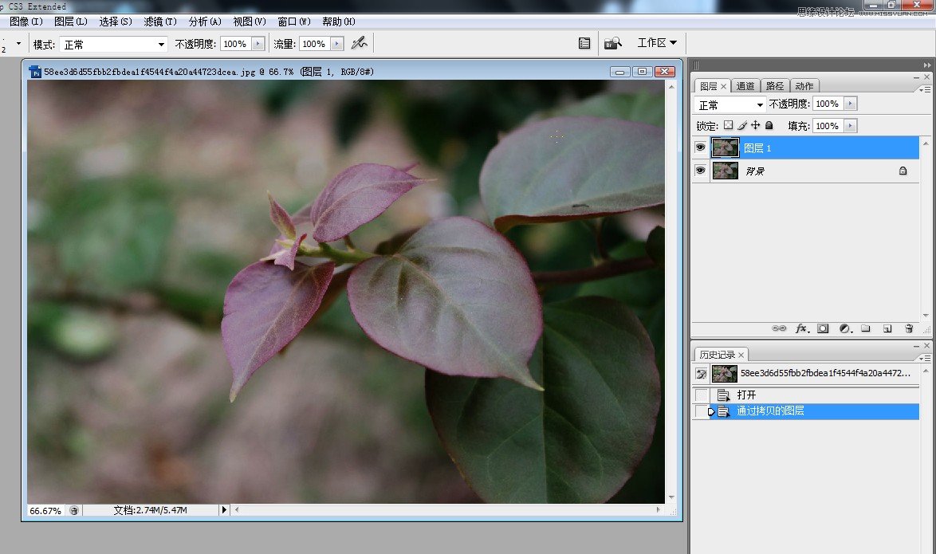Open the 图像(I) menu
The image size is (936, 554).
(x=26, y=22)
